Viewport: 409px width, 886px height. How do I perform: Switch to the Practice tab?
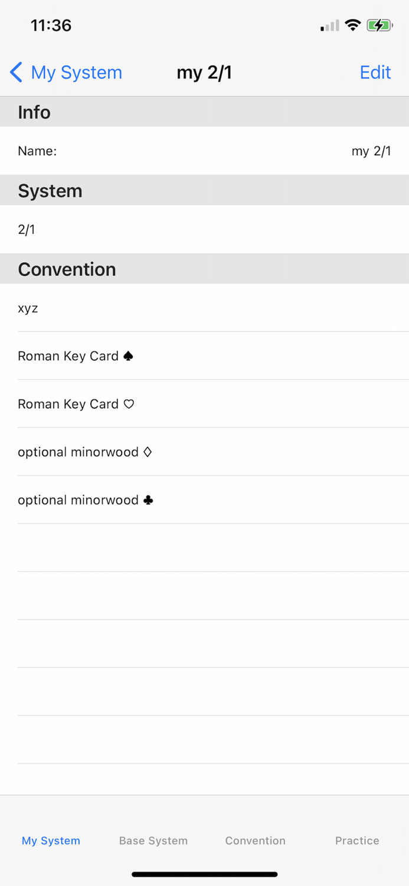357,841
